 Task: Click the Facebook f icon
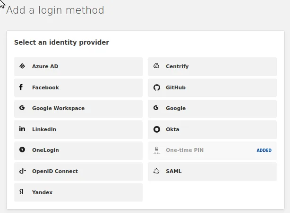(21, 87)
